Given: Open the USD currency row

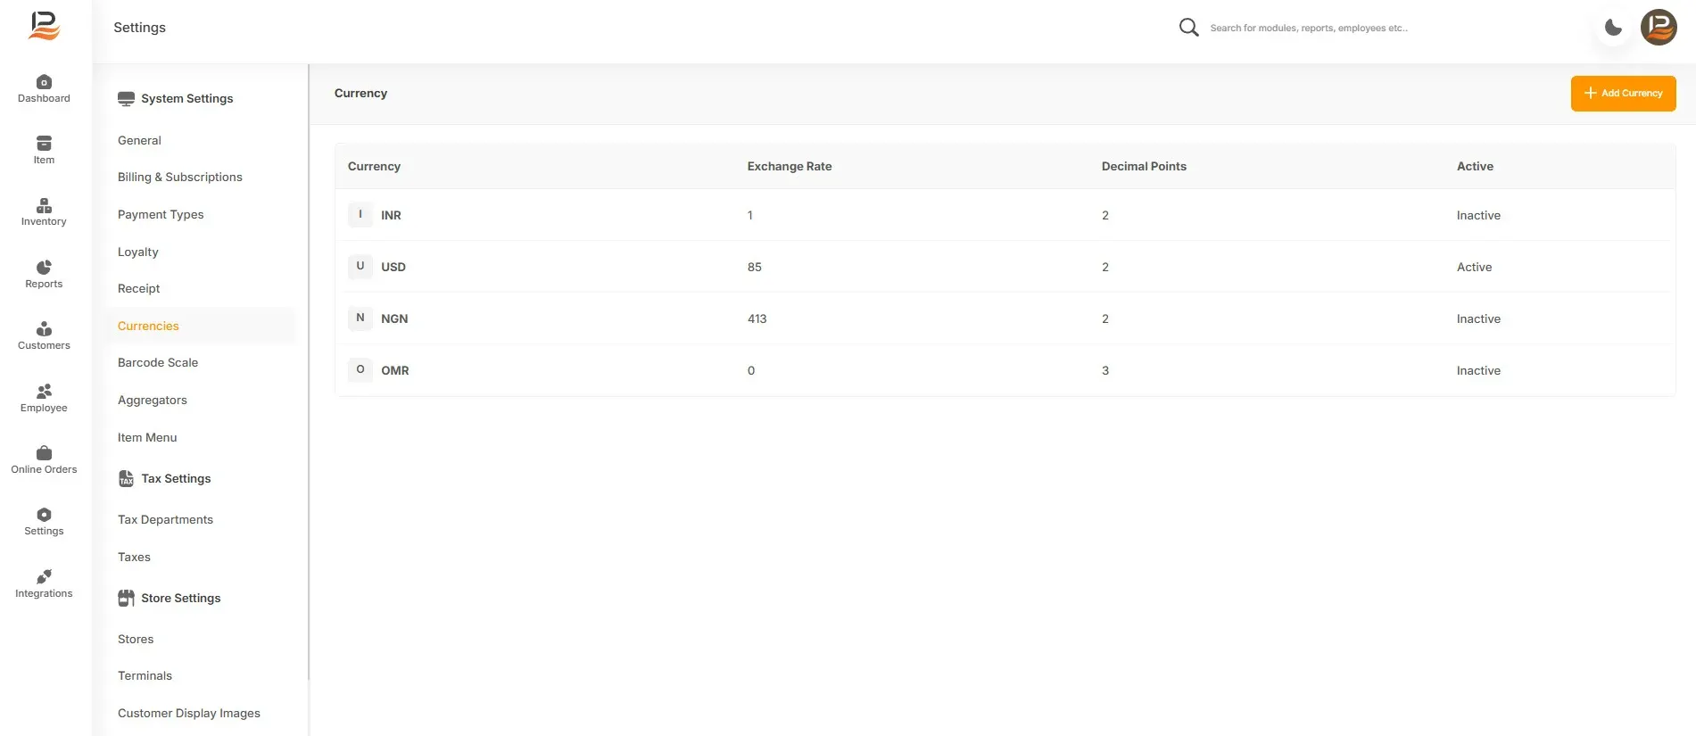Looking at the screenshot, I should (x=1005, y=267).
